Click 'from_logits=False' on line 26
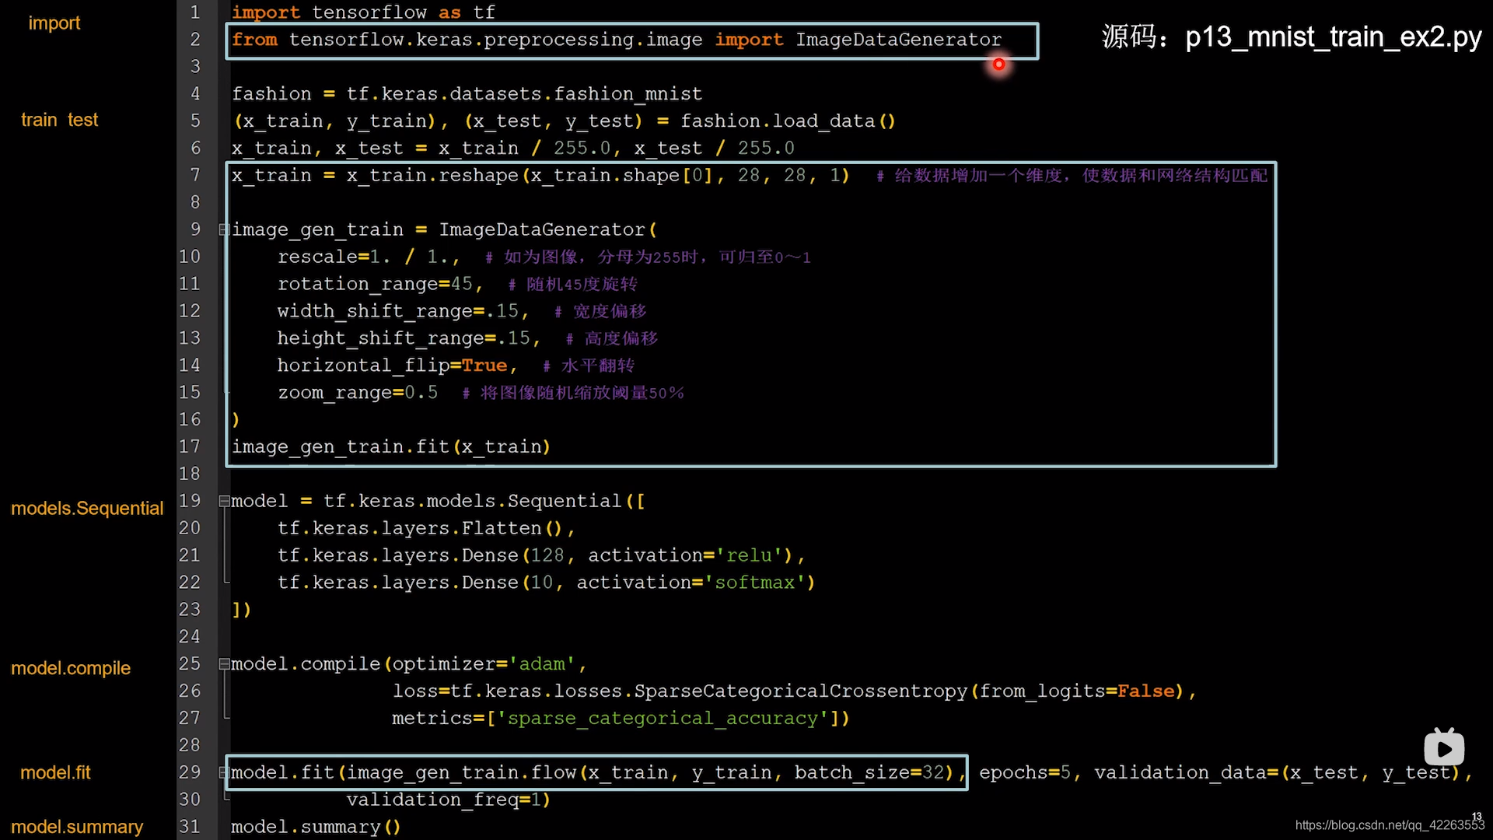 pos(1076,691)
